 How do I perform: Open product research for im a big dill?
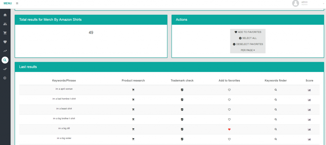pyautogui.click(x=133, y=129)
